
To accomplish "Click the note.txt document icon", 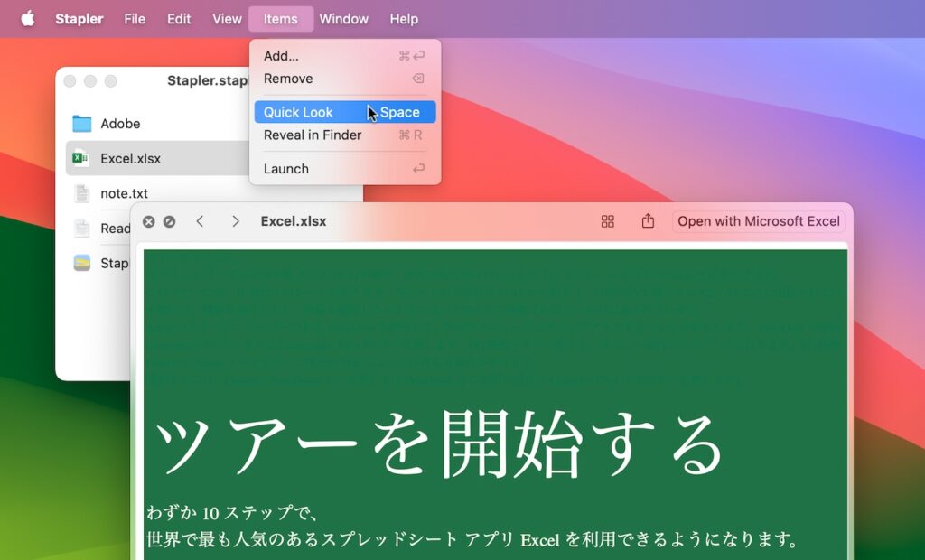I will [x=82, y=193].
